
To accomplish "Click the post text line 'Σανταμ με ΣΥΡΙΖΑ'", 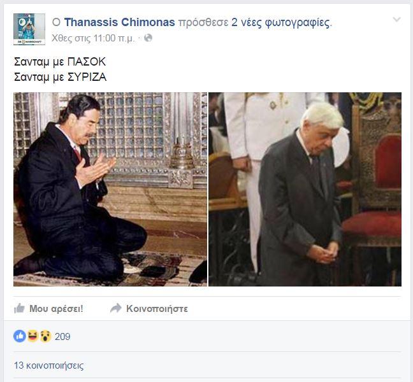I will click(60, 77).
